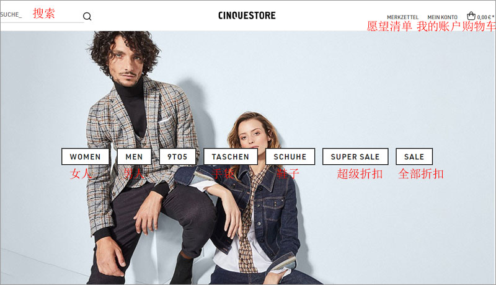This screenshot has height=285, width=496.
Task: Click the red 愿望清单 annotation text
Action: 389,26
